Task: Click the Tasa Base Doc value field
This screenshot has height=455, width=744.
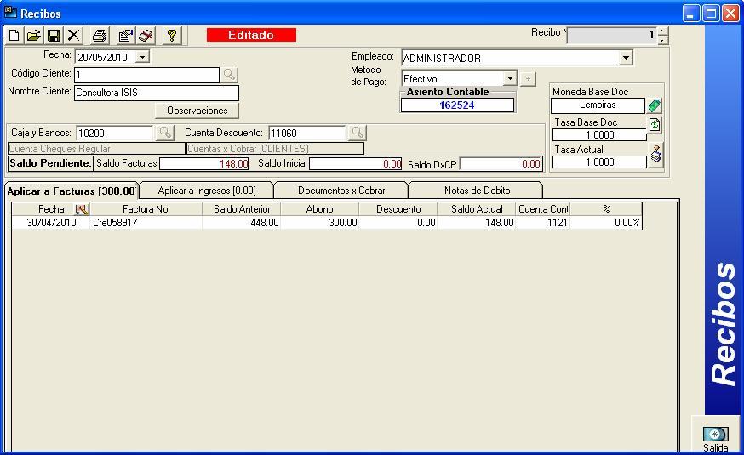Action: tap(600, 135)
